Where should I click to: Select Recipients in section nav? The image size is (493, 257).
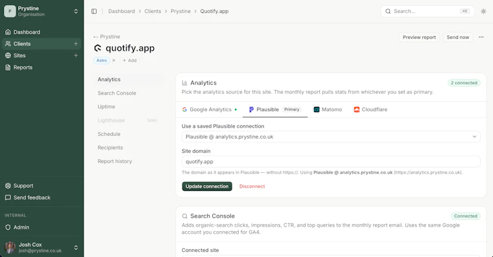pos(129,148)
